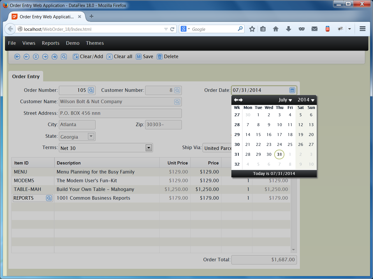Save the current order
Screen dimensions: 373x279
coord(145,57)
